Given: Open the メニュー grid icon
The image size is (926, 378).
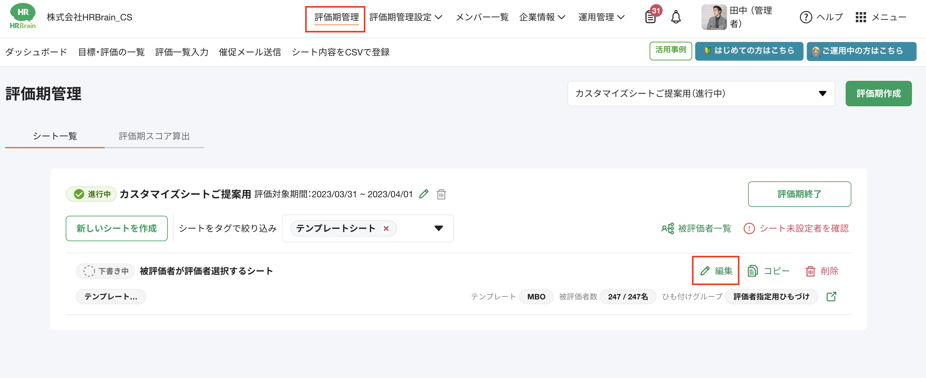Looking at the screenshot, I should 861,17.
